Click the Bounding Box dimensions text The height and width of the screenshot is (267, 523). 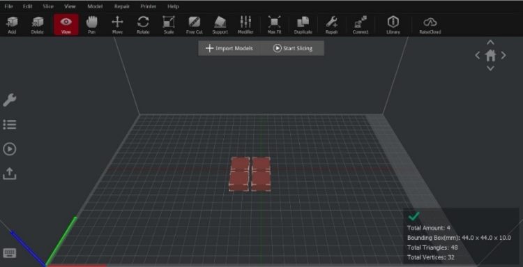pos(459,238)
